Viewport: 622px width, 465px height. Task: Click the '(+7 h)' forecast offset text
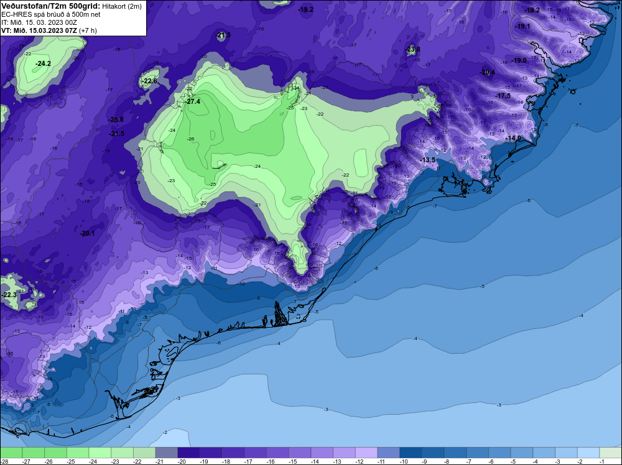pyautogui.click(x=88, y=30)
